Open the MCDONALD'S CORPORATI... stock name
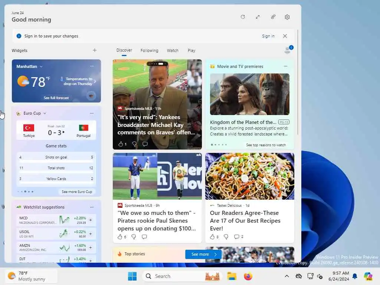 pos(38,223)
